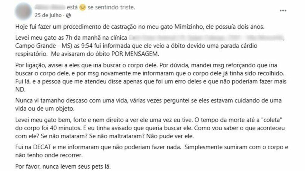This screenshot has height=171, width=305.
Task: Click the sad face feeling emoji
Action: click(x=83, y=7)
